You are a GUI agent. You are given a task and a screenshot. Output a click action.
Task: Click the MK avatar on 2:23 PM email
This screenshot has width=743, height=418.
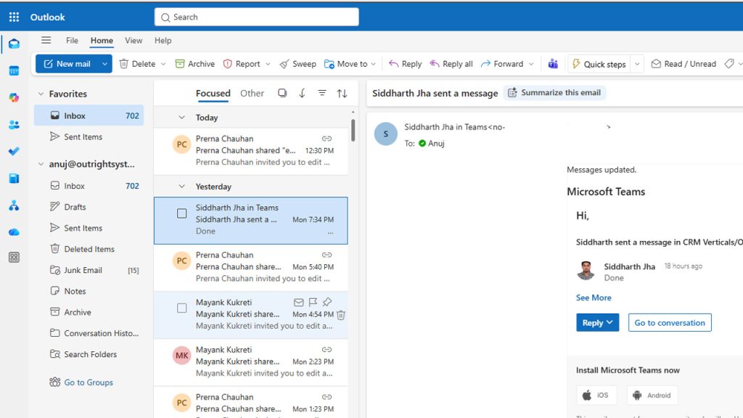click(x=181, y=356)
